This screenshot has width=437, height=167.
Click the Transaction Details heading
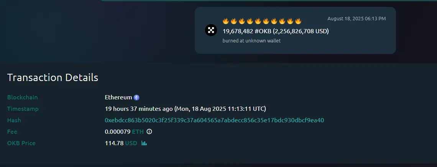coord(53,78)
